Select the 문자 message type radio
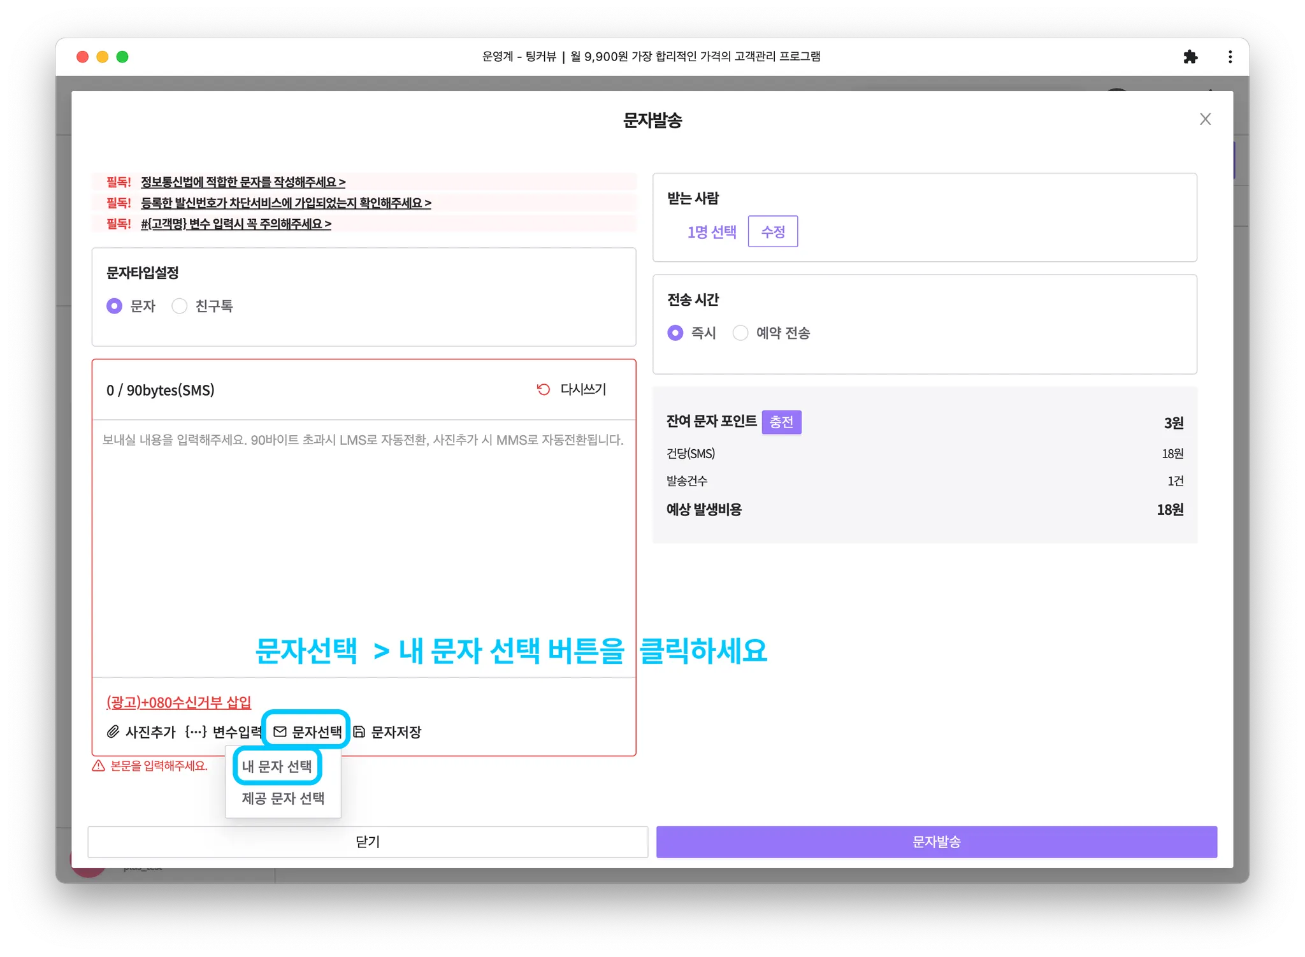This screenshot has width=1305, height=957. click(x=114, y=306)
